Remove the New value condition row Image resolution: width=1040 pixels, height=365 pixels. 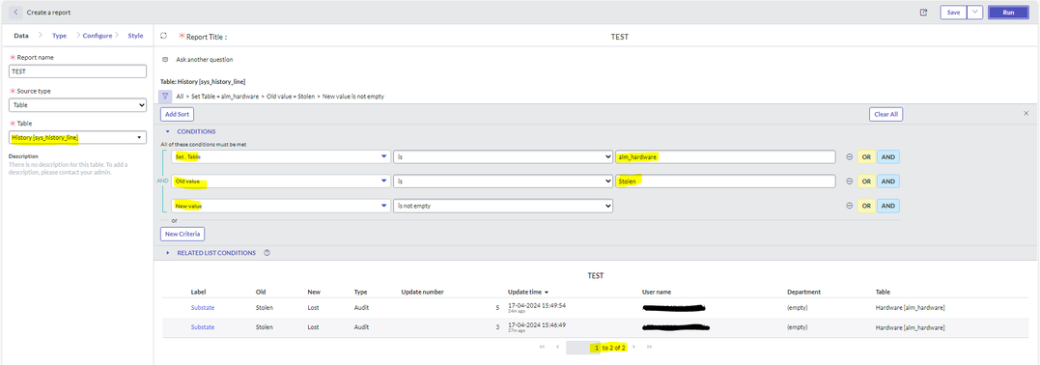click(x=849, y=207)
